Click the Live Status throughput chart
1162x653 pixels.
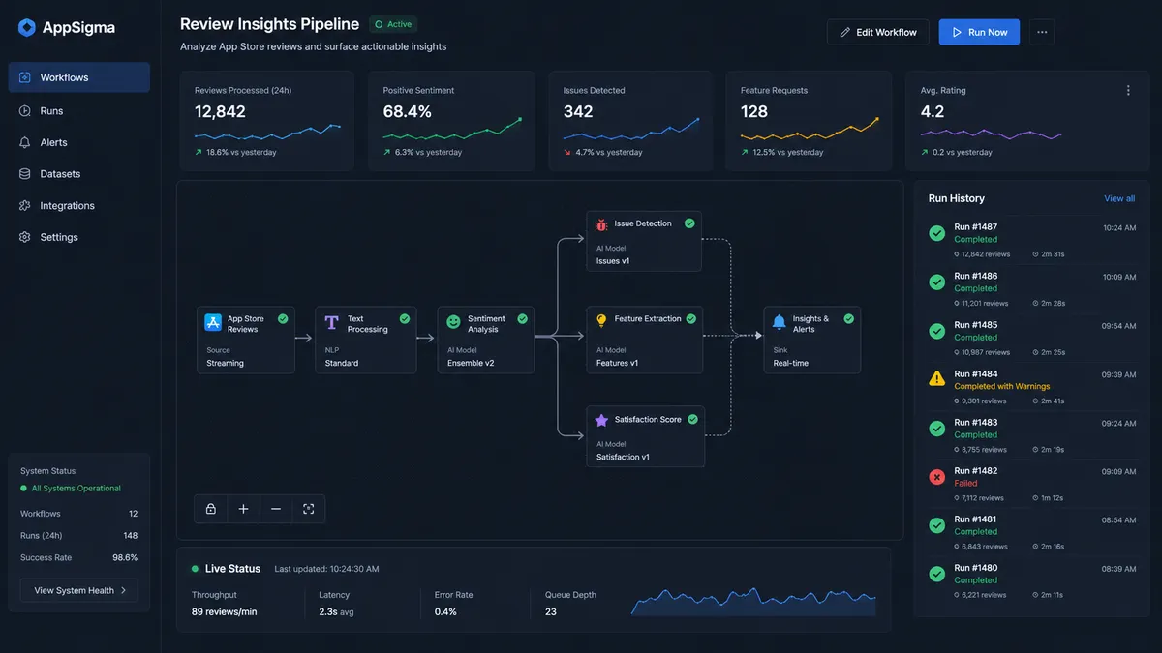(753, 601)
